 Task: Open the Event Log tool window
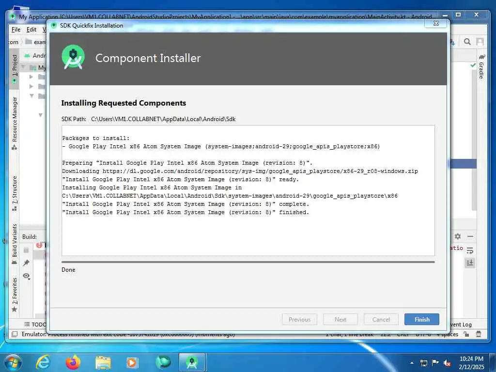point(461,324)
